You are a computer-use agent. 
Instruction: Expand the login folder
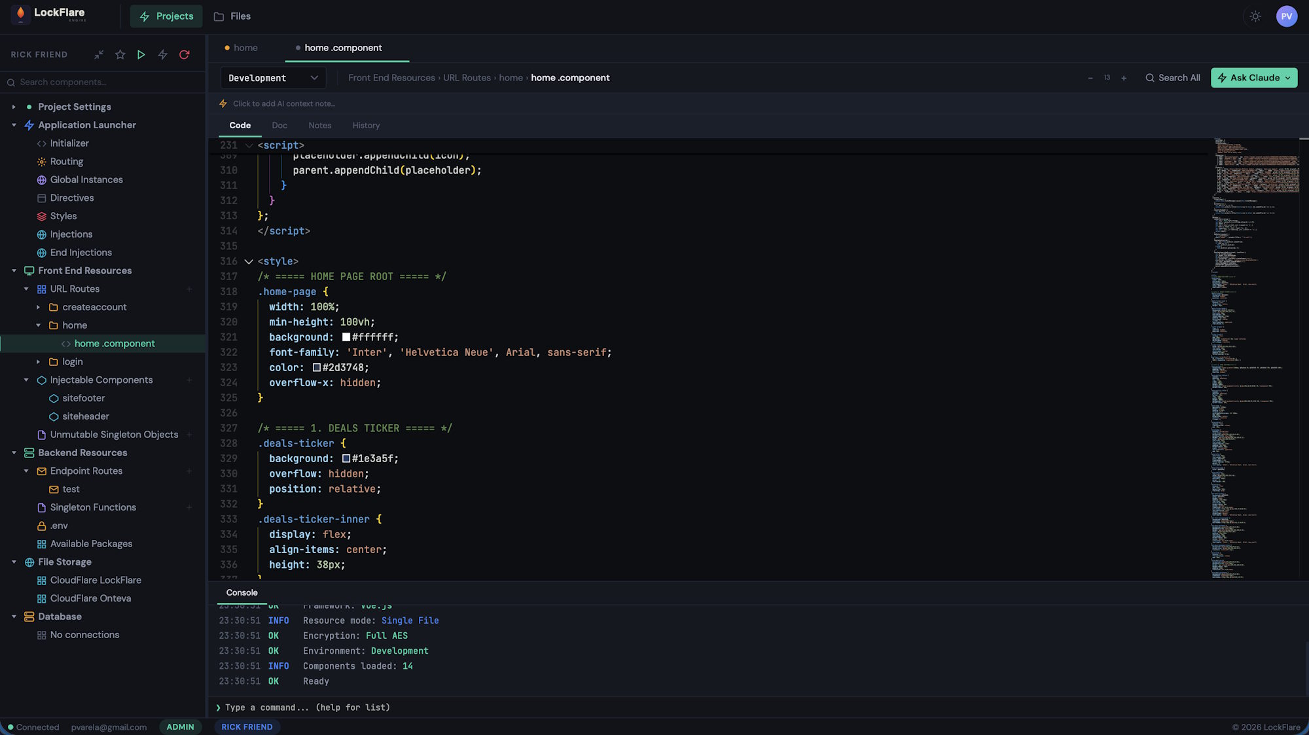click(38, 361)
